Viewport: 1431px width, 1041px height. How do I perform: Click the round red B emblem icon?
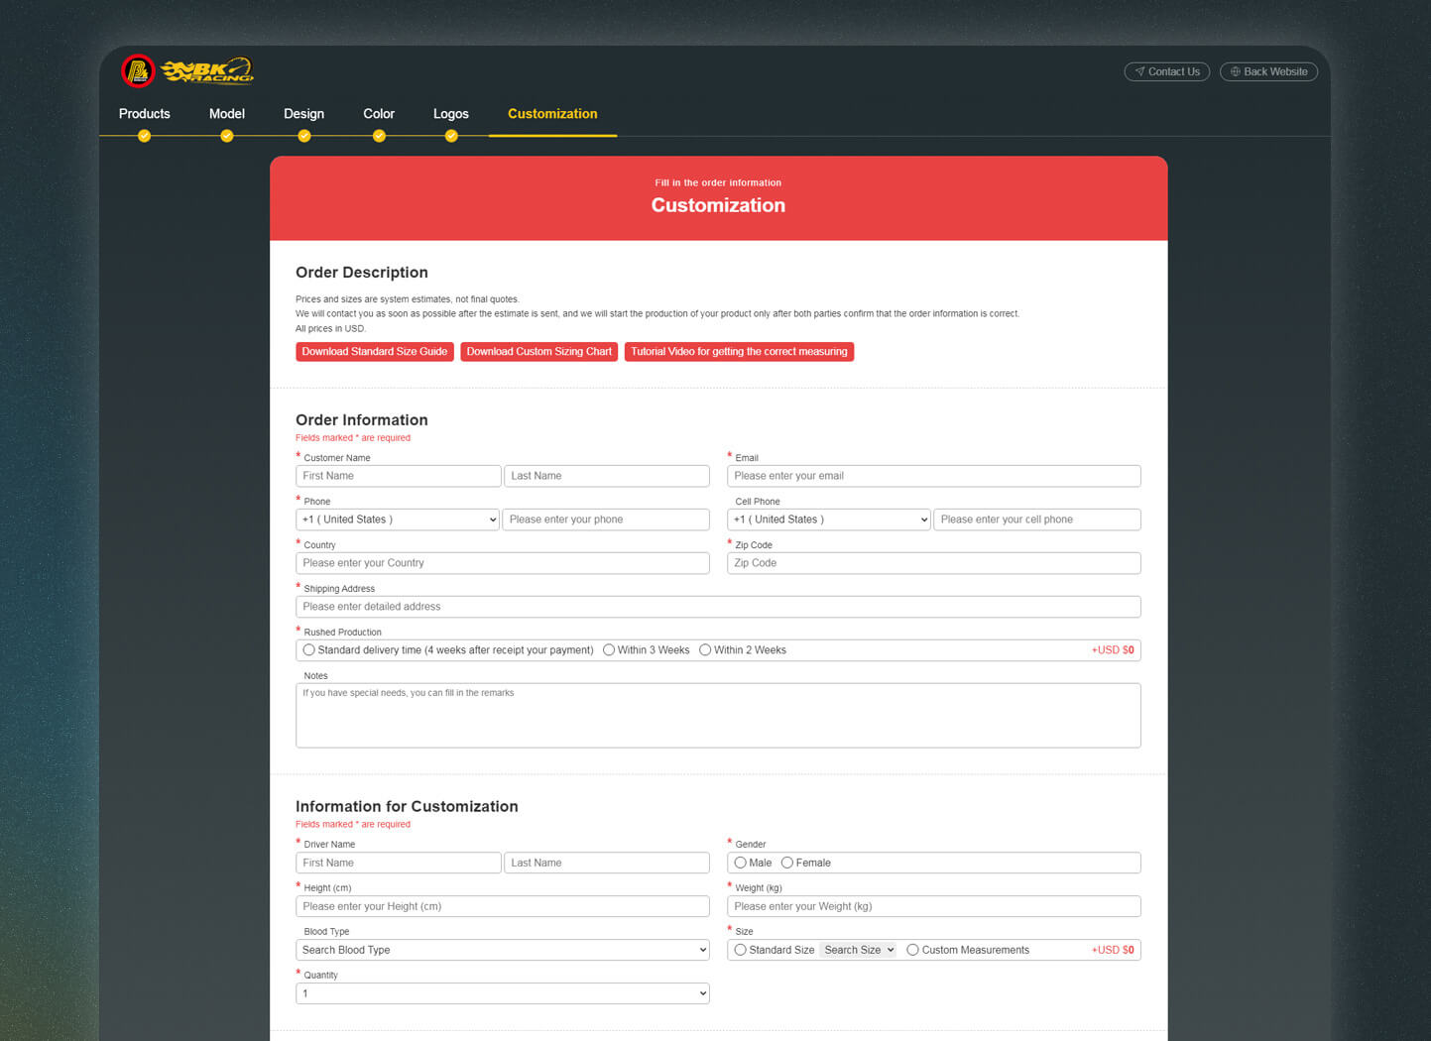point(138,71)
